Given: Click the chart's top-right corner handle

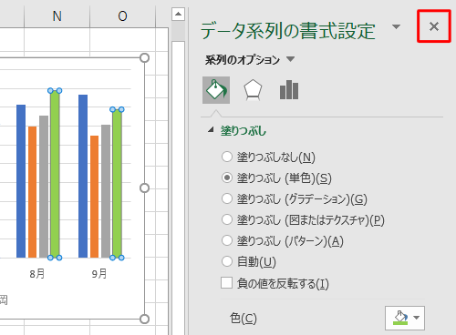Looking at the screenshot, I should (x=145, y=57).
